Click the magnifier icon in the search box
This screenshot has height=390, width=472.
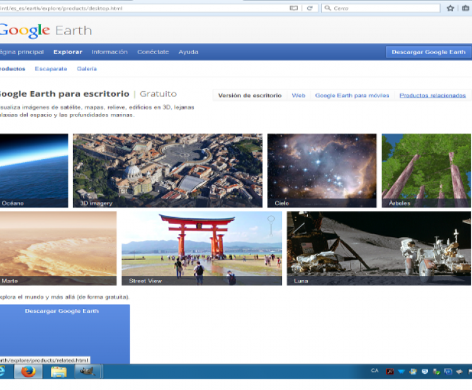[327, 8]
